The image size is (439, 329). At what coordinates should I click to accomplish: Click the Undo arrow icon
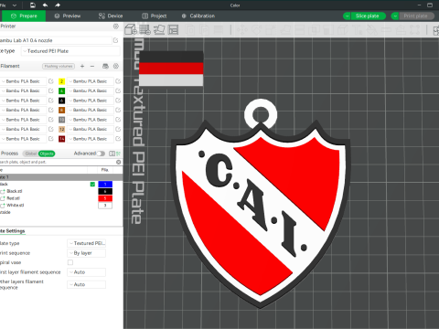[45, 5]
